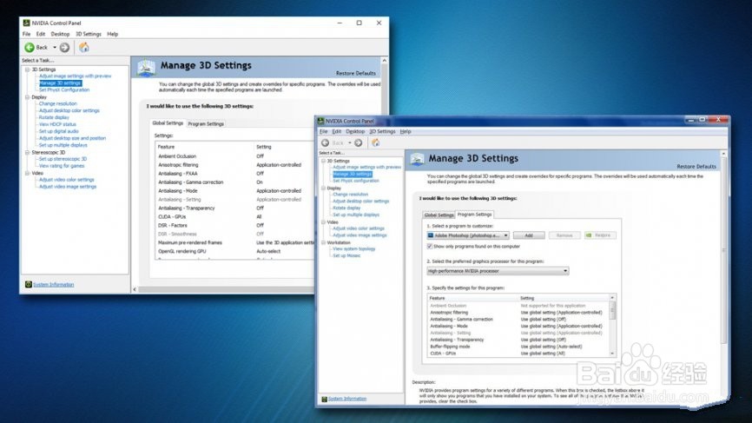Click 'Ambient Occlusion' row in left window list
The height and width of the screenshot is (423, 752).
click(x=235, y=156)
